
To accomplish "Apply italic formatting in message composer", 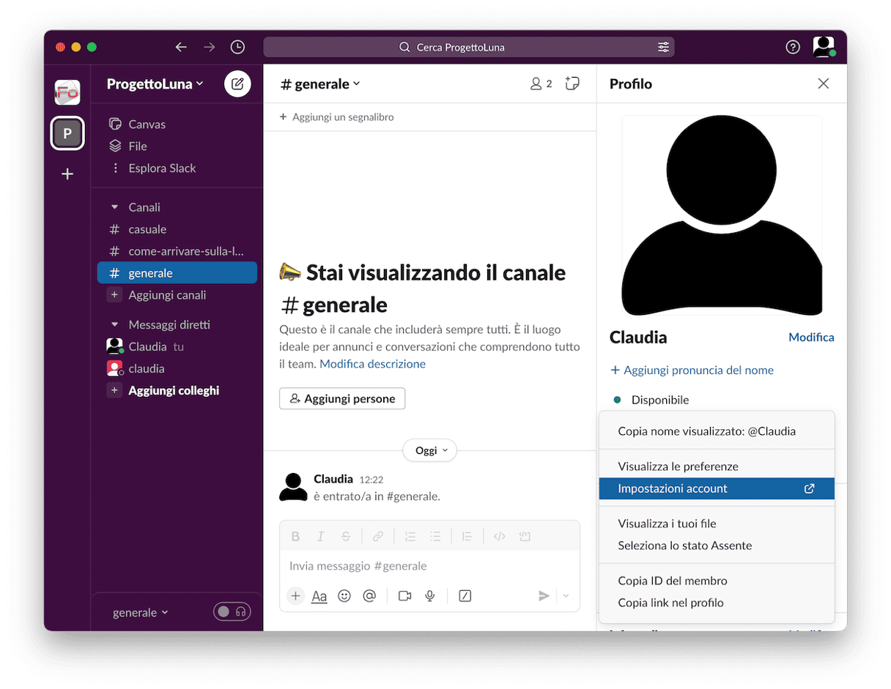I will tap(320, 536).
